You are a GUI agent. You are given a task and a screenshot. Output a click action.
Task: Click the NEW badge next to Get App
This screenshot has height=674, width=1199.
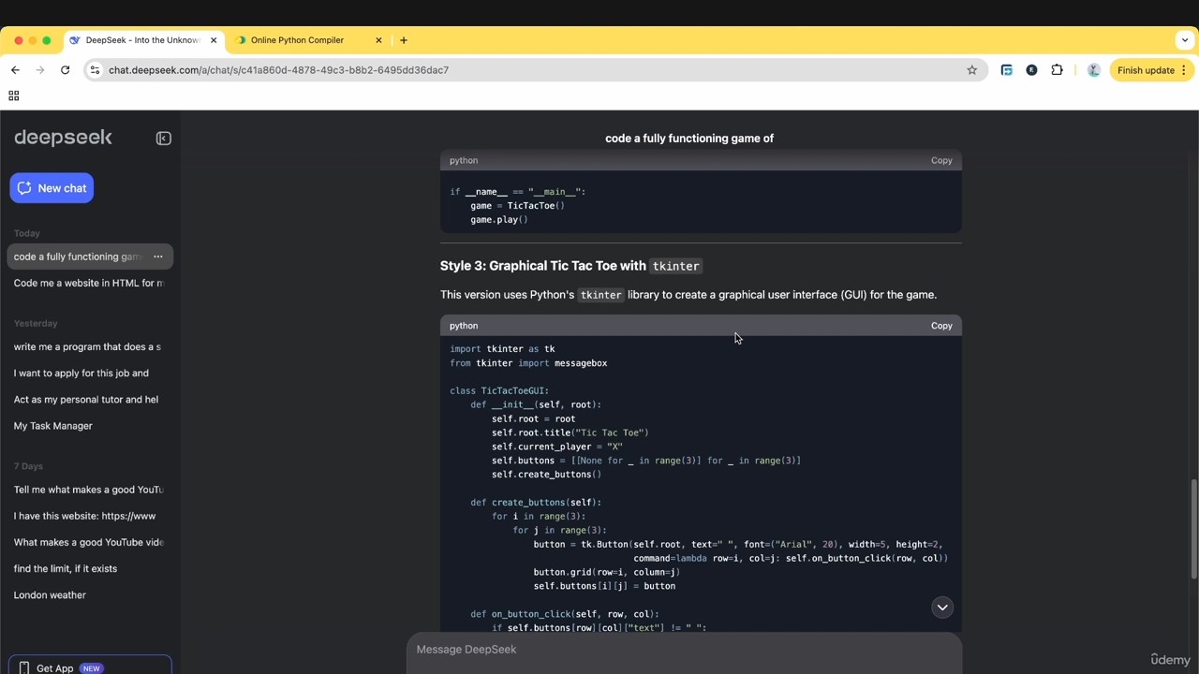point(91,668)
